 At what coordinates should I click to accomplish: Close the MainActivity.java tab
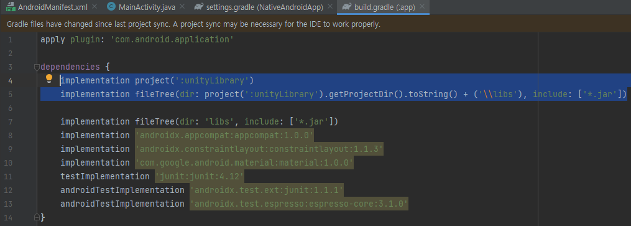182,7
